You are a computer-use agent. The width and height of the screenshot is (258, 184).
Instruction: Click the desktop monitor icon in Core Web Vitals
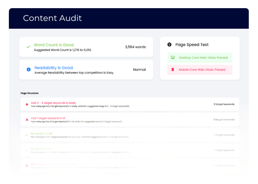pos(173,57)
